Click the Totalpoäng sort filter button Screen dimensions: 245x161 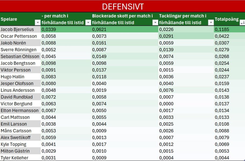click(x=242, y=23)
